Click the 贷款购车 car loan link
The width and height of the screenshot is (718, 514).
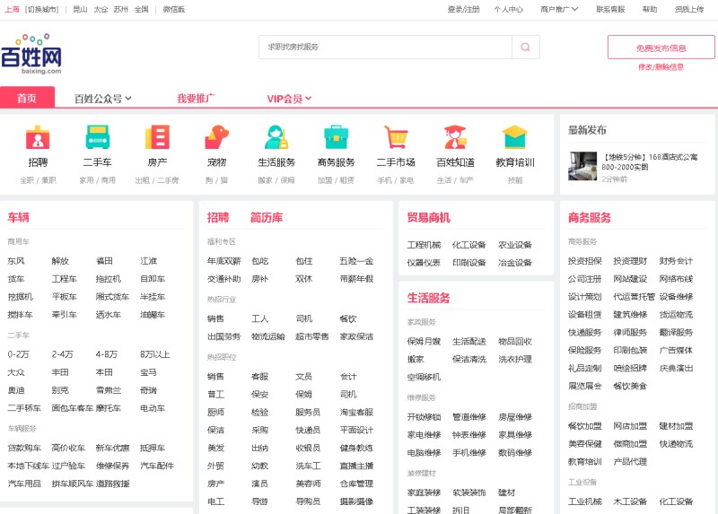(24, 448)
